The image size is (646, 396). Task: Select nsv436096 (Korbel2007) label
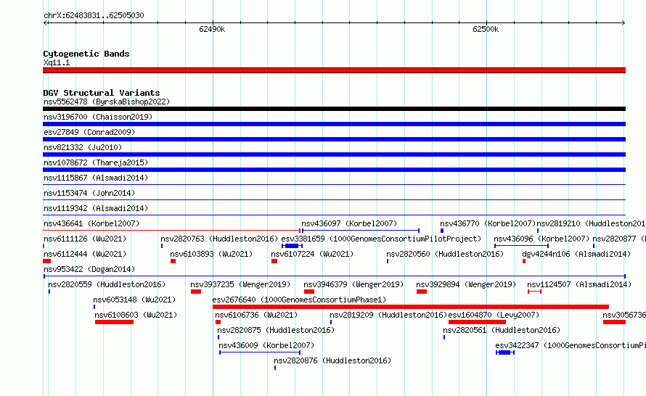pos(541,239)
